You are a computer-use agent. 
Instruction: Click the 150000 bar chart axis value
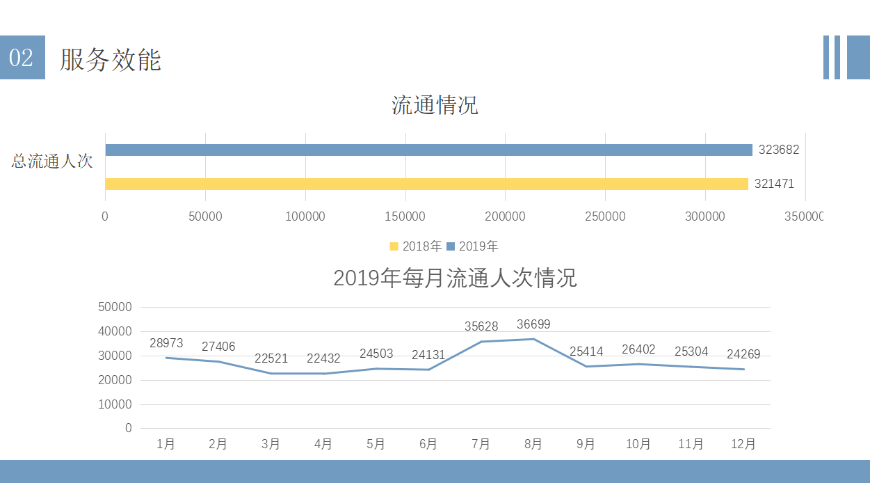(405, 216)
